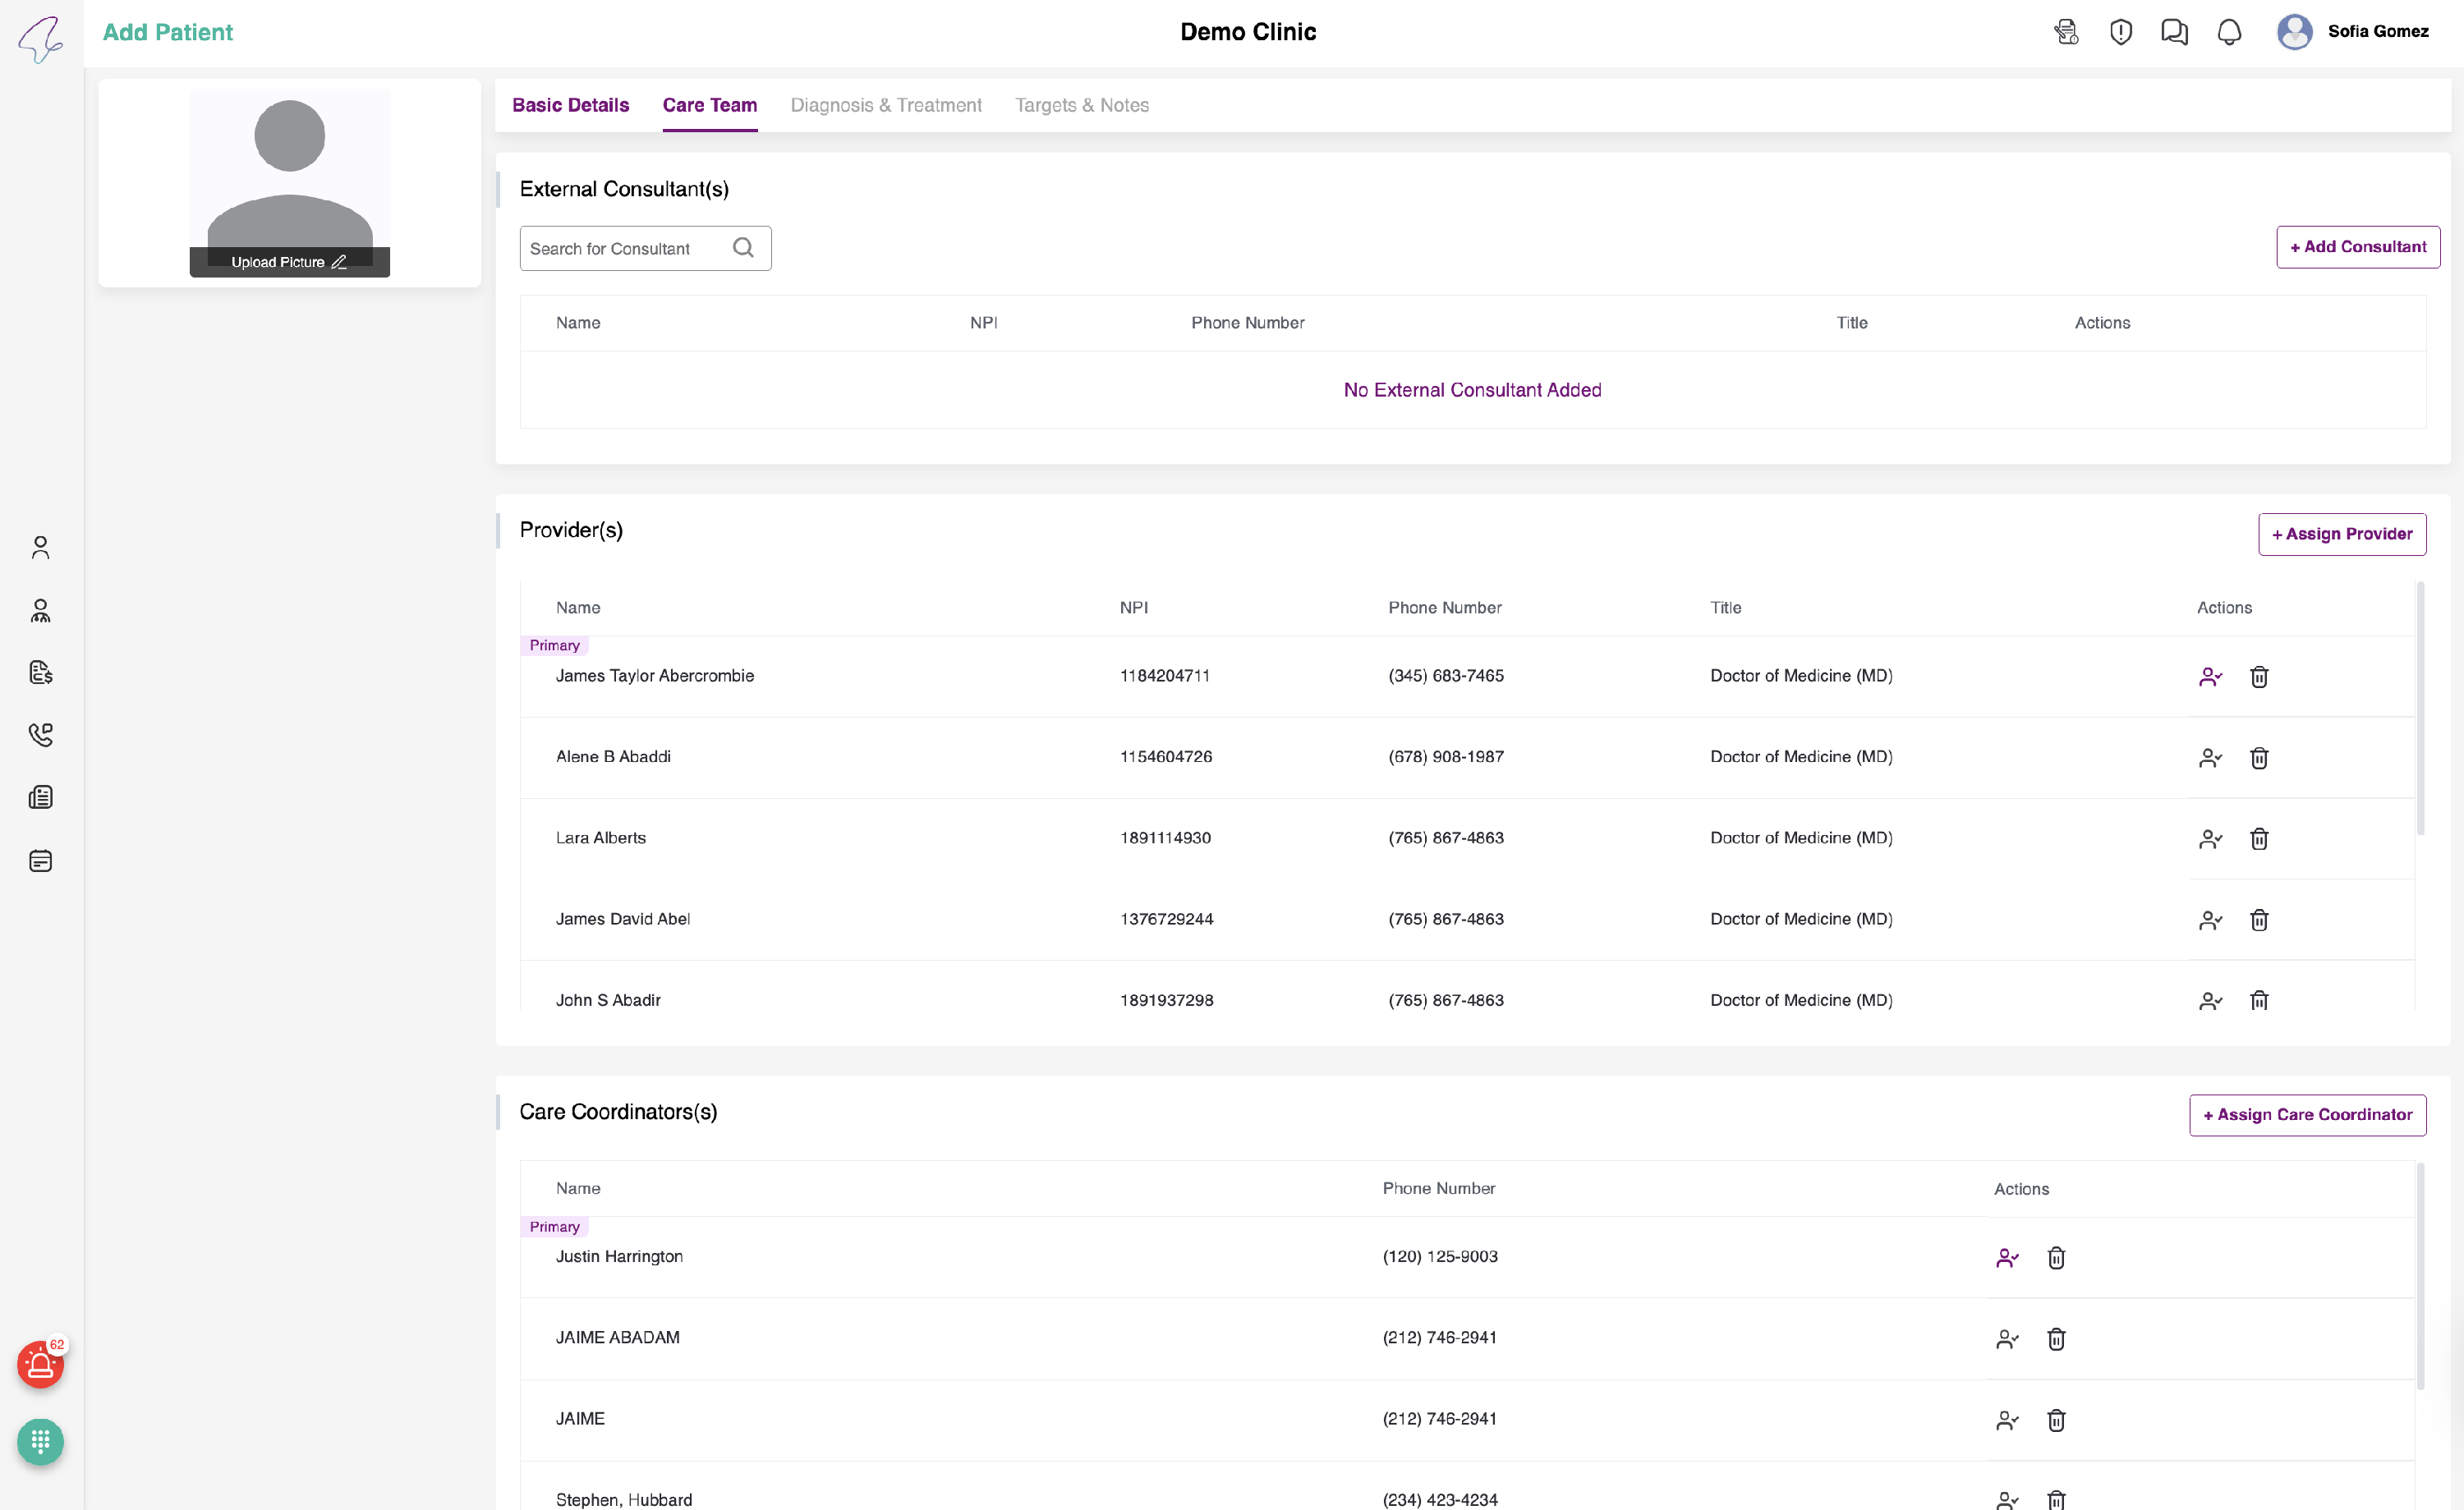Open notifications bell in top bar
The width and height of the screenshot is (2464, 1510).
tap(2229, 32)
